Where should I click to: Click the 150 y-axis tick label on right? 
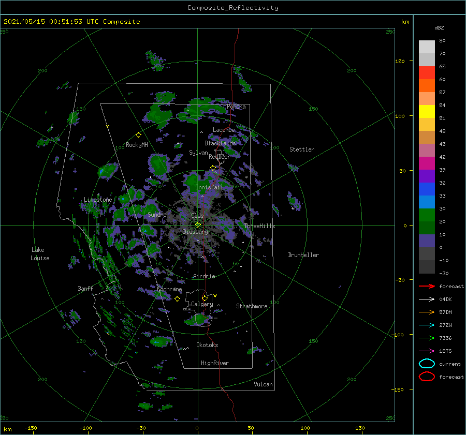point(400,61)
